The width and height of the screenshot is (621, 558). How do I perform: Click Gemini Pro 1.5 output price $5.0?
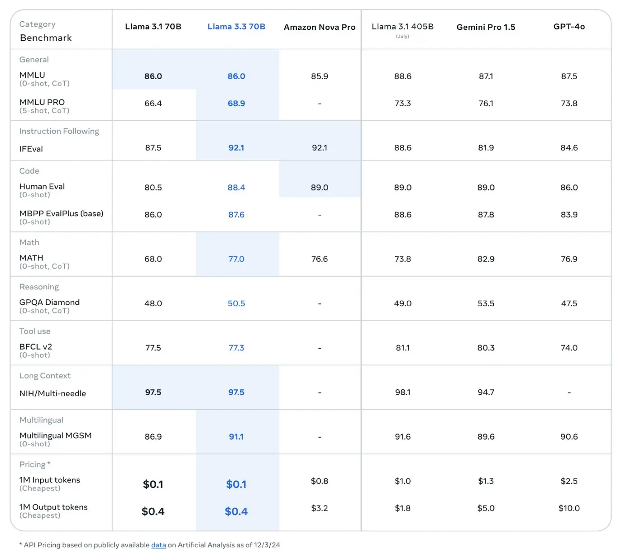point(486,508)
